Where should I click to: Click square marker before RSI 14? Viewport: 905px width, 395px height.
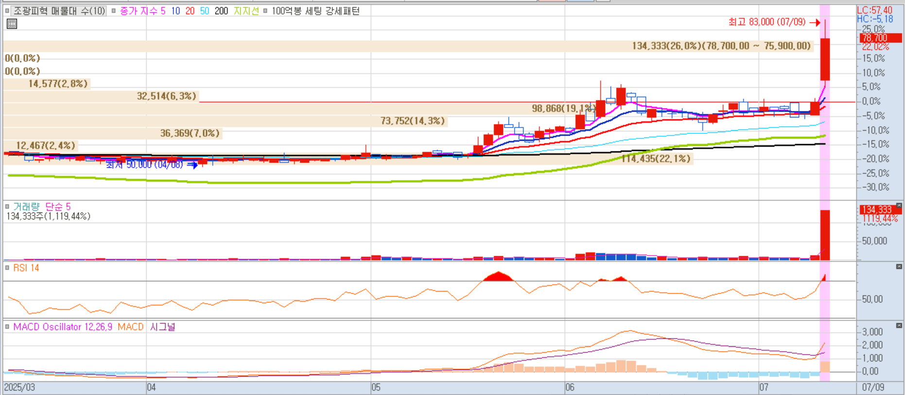(7, 267)
